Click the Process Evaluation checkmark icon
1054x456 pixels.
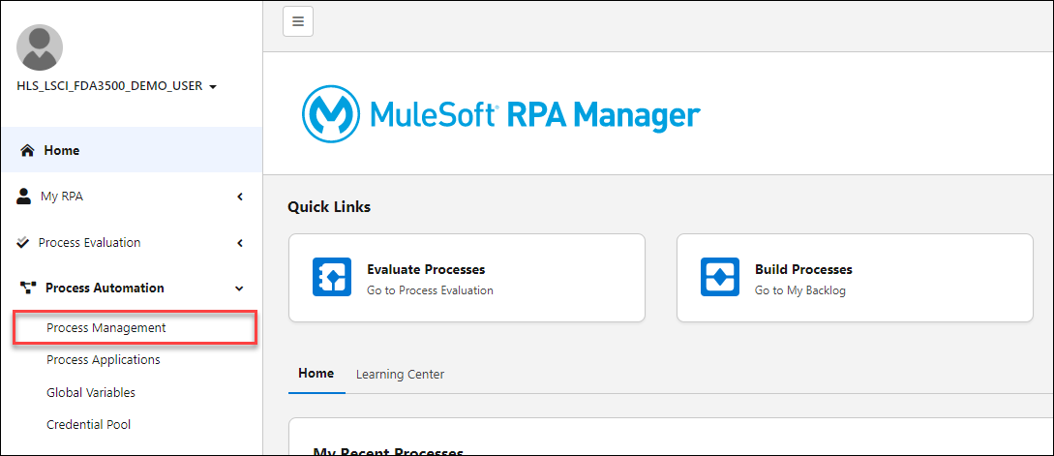pyautogui.click(x=23, y=242)
